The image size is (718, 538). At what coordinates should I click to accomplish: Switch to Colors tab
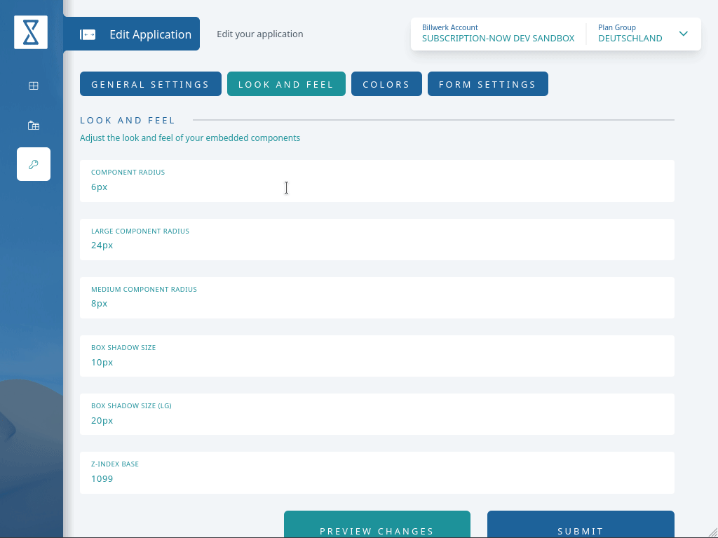point(386,84)
